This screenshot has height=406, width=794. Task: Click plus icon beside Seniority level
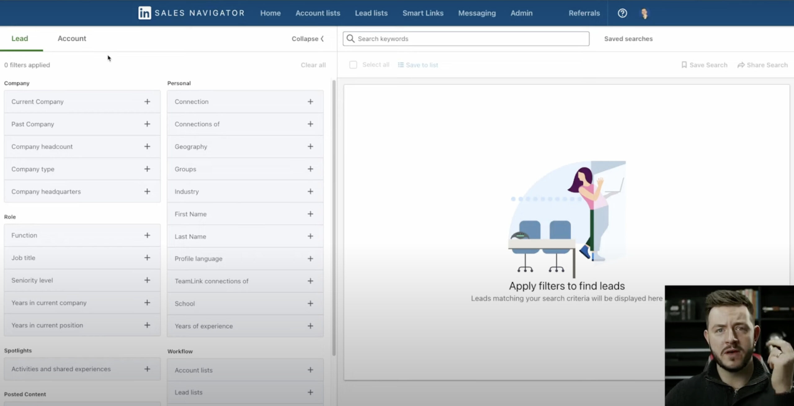(147, 280)
